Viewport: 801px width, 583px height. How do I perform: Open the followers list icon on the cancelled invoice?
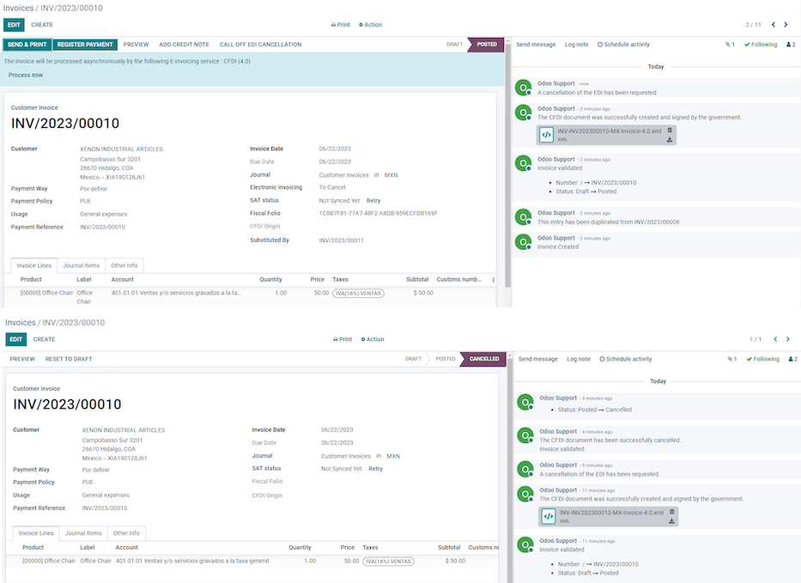(791, 359)
